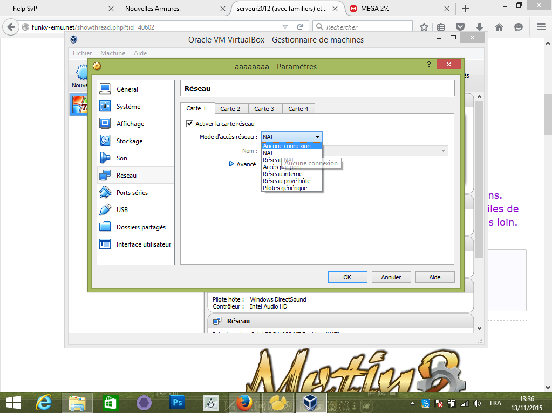552x413 pixels.
Task: Click the Aide button in Paramètres
Action: pyautogui.click(x=435, y=277)
